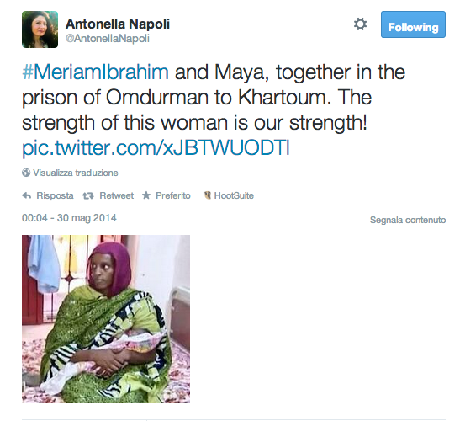Share via HootSuite label
This screenshot has width=460, height=421.
click(x=234, y=195)
